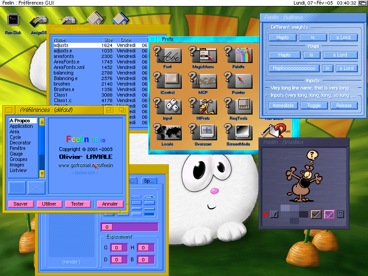Click the dog image in Feelin Brushes
Image resolution: width=368 pixels, height=276 pixels.
pos(304,177)
